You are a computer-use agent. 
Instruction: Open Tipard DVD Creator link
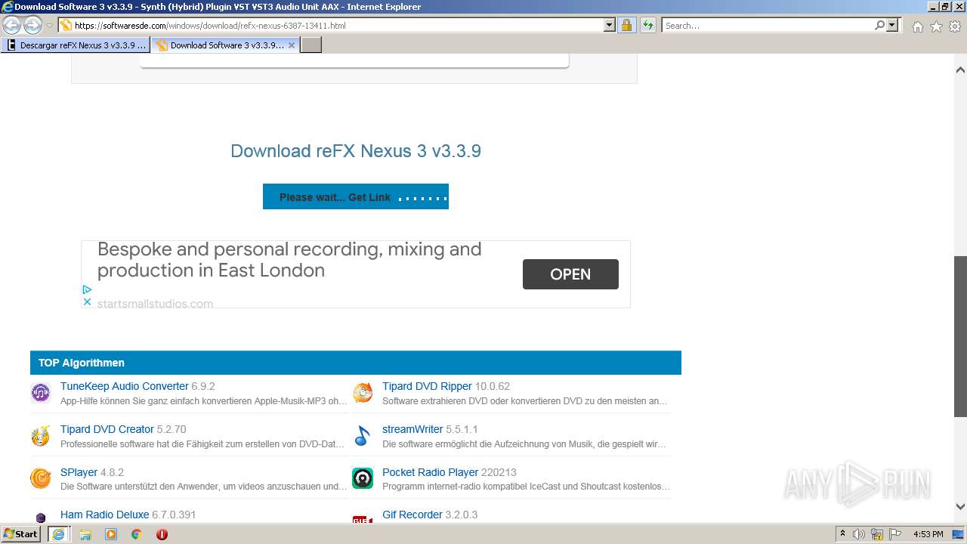(107, 429)
